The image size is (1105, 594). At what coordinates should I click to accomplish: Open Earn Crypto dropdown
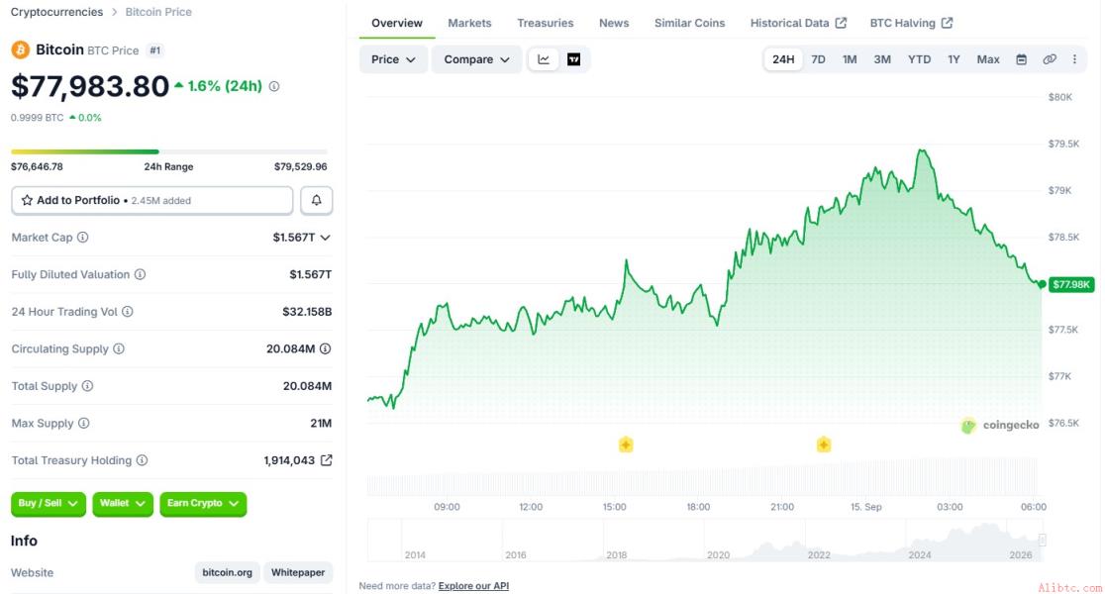pyautogui.click(x=203, y=503)
